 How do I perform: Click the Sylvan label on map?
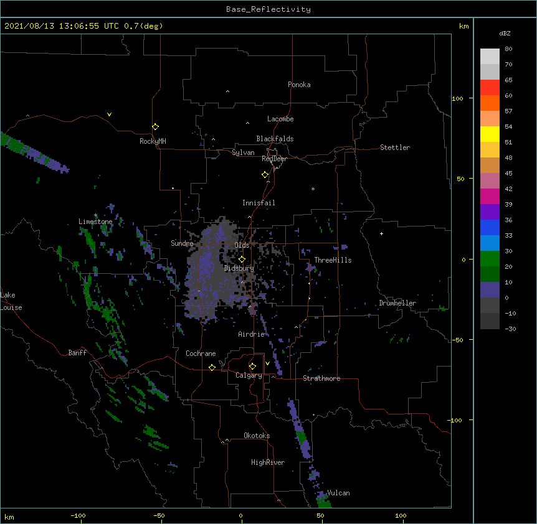(243, 152)
